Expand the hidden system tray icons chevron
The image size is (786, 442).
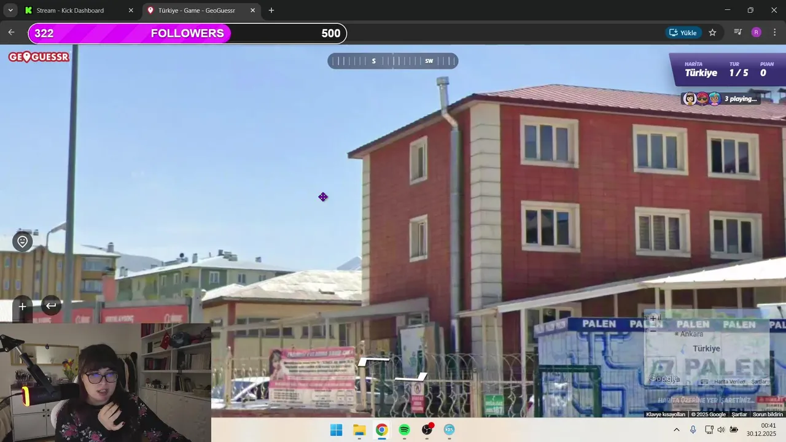point(677,430)
